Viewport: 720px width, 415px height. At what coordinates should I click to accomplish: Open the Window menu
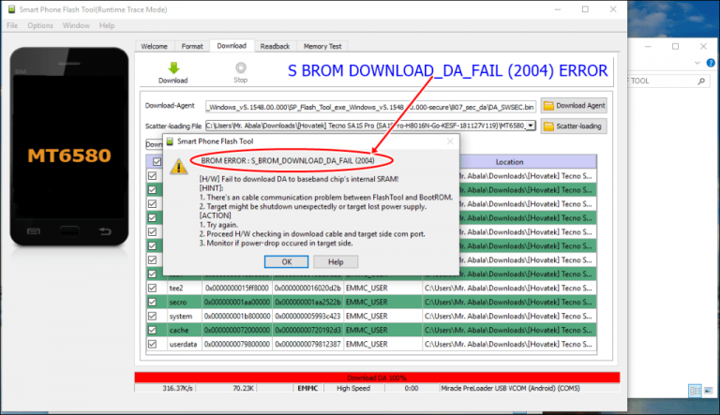[x=76, y=25]
